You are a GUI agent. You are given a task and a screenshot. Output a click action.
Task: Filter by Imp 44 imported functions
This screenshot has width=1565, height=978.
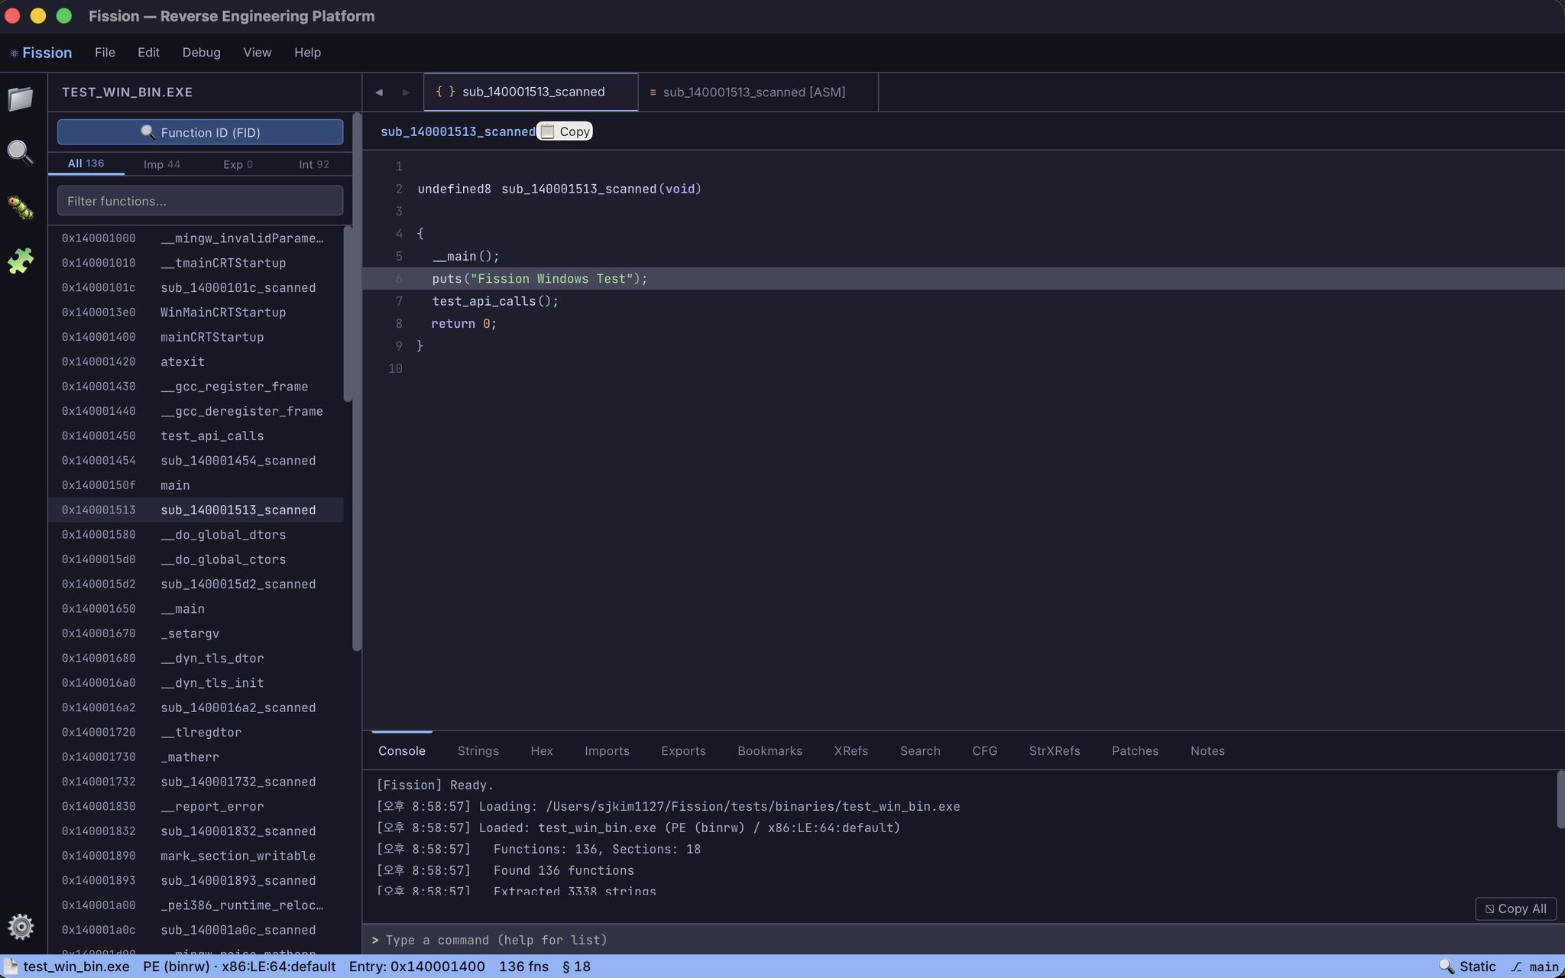[x=162, y=164]
